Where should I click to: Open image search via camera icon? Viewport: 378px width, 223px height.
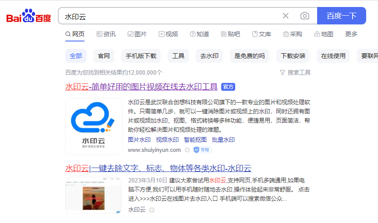305,16
